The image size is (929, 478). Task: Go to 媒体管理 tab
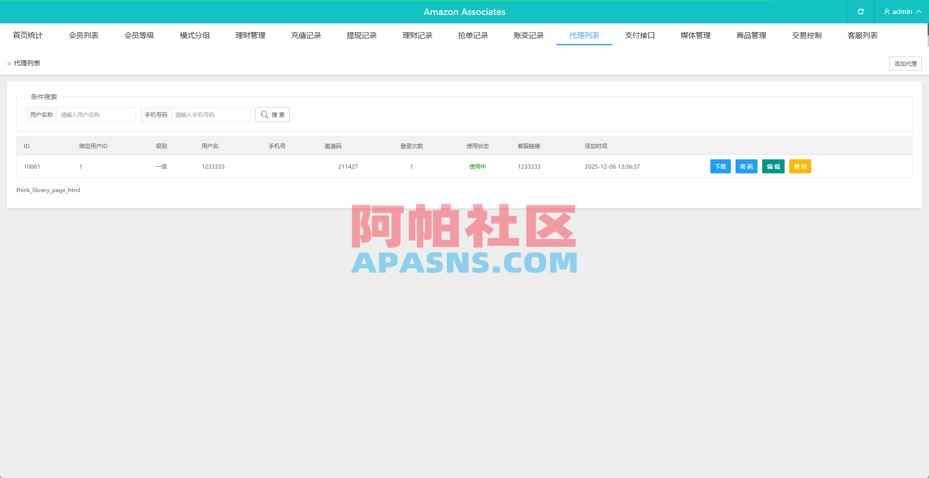[695, 36]
